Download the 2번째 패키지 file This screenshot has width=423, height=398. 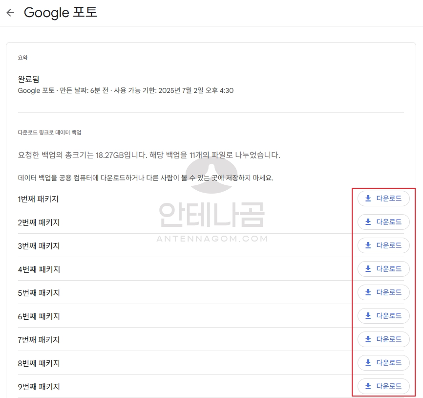coord(383,222)
